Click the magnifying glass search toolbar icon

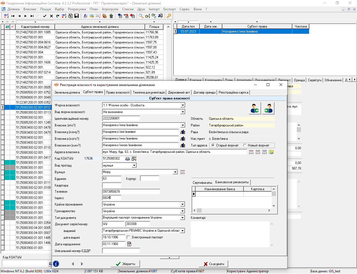(141, 16)
